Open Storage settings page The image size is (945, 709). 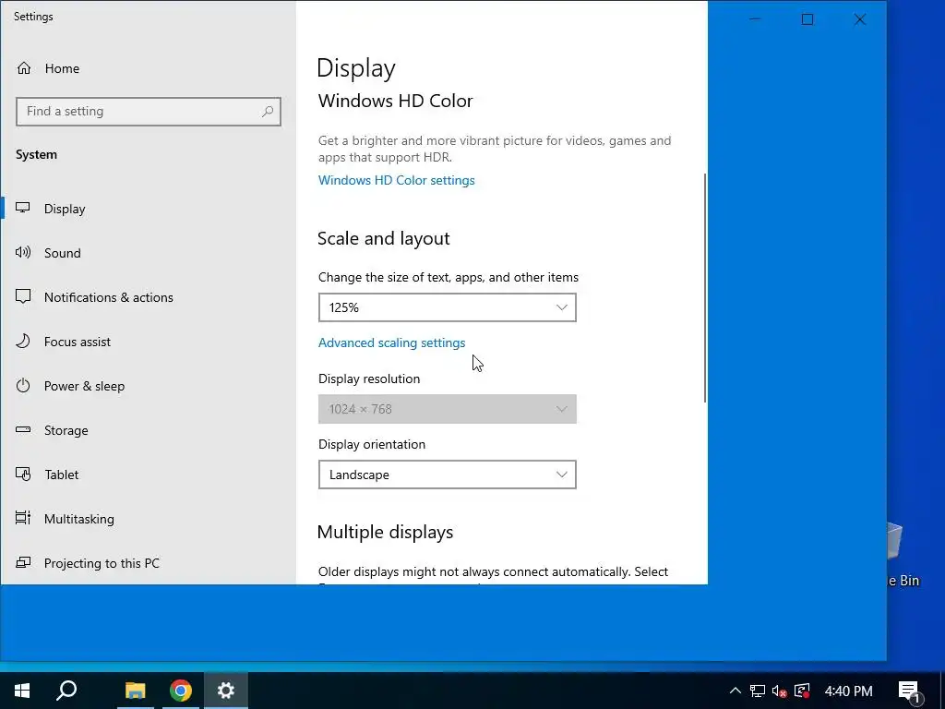tap(149, 430)
